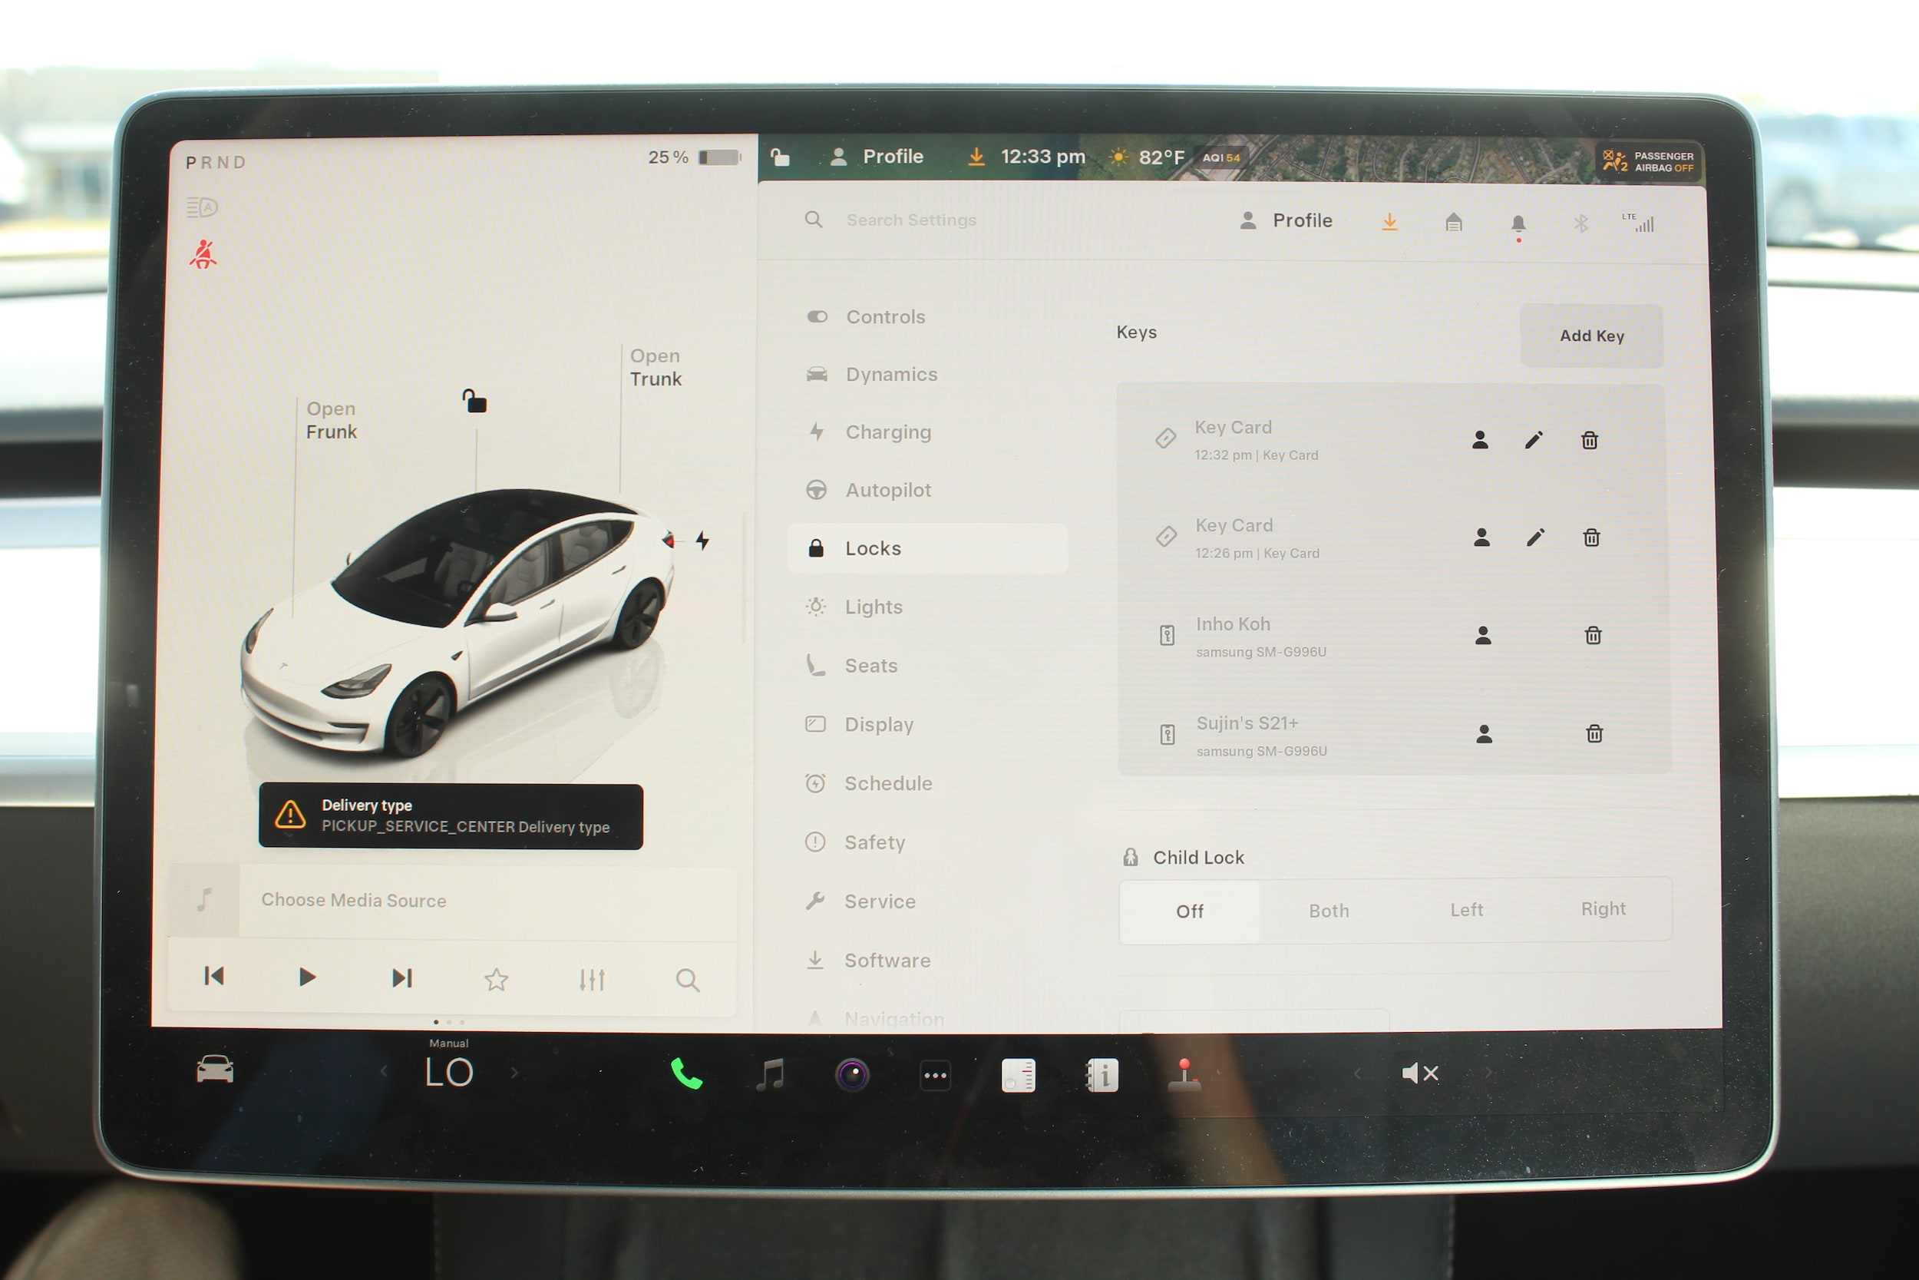Open Profile dropdown in settings header

tap(1286, 221)
